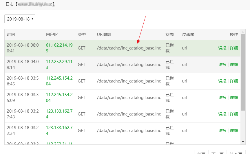Image resolution: width=250 pixels, height=154 pixels.
Task: Click timestamp 2019-08-18 08:00:41
Action: [23, 48]
